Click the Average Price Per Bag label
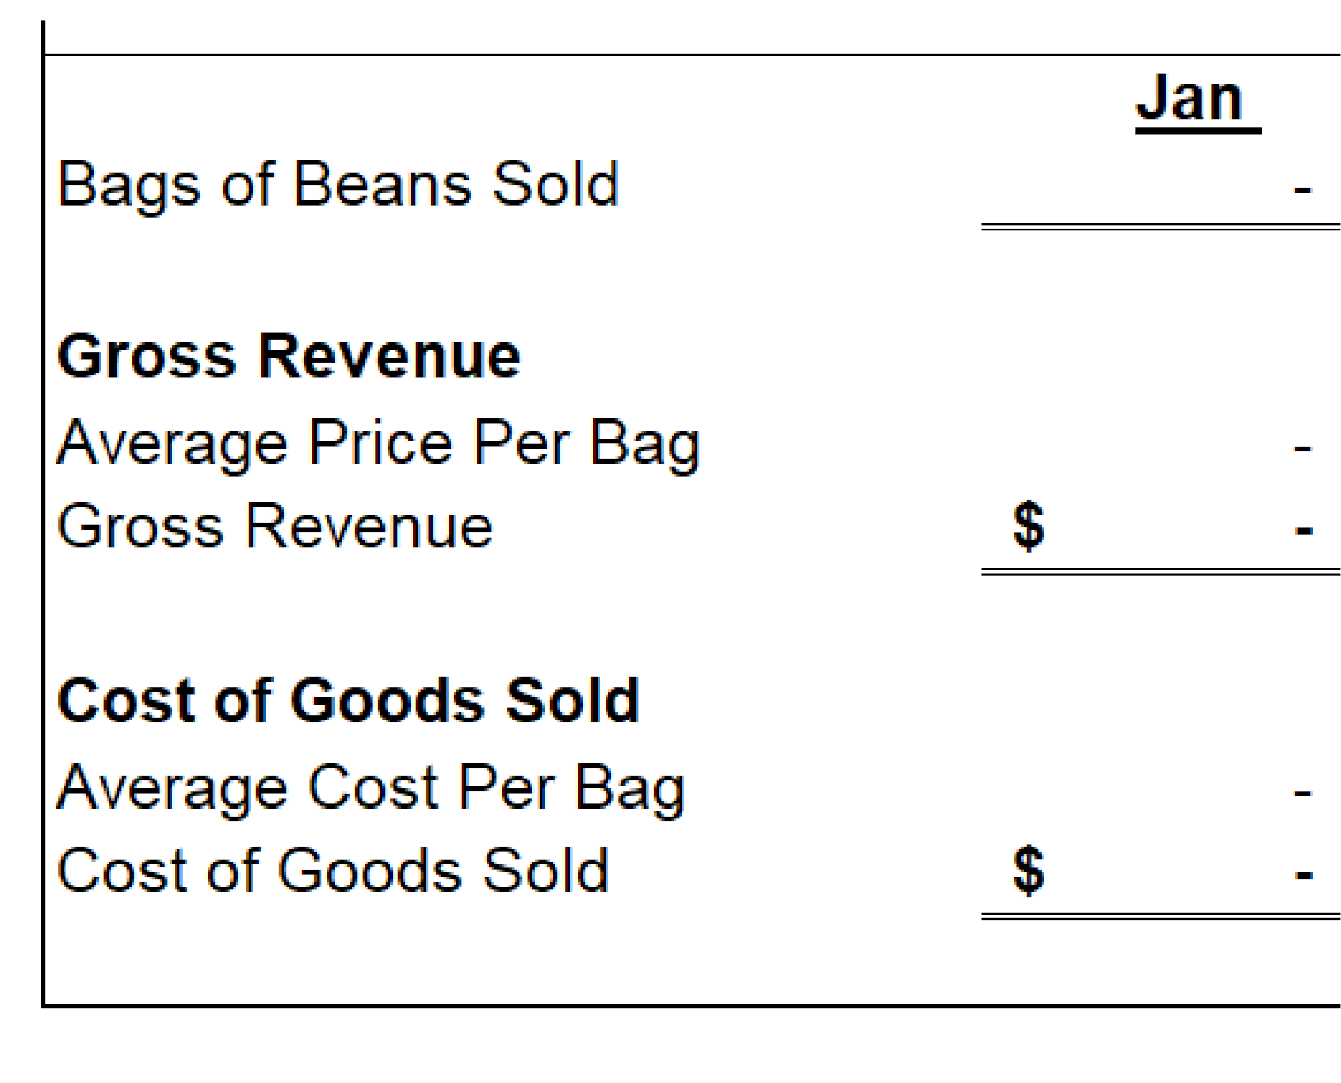This screenshot has height=1083, width=1341. pyautogui.click(x=378, y=443)
